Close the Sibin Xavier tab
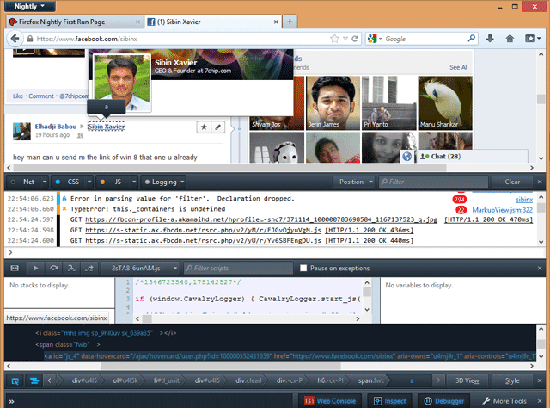 [276, 22]
